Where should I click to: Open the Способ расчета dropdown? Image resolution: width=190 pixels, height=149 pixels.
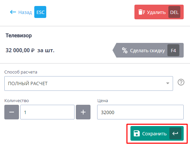(89, 83)
